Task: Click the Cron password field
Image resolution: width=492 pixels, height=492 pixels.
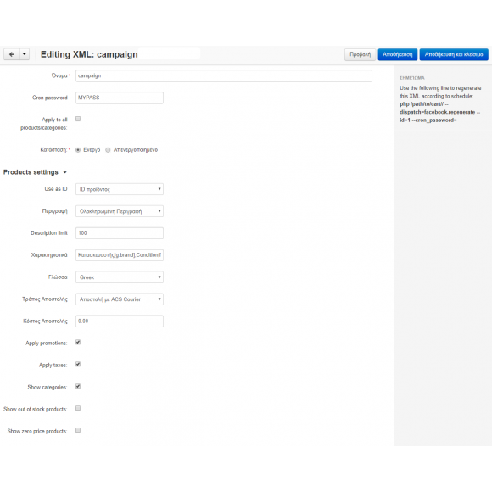Action: 120,98
